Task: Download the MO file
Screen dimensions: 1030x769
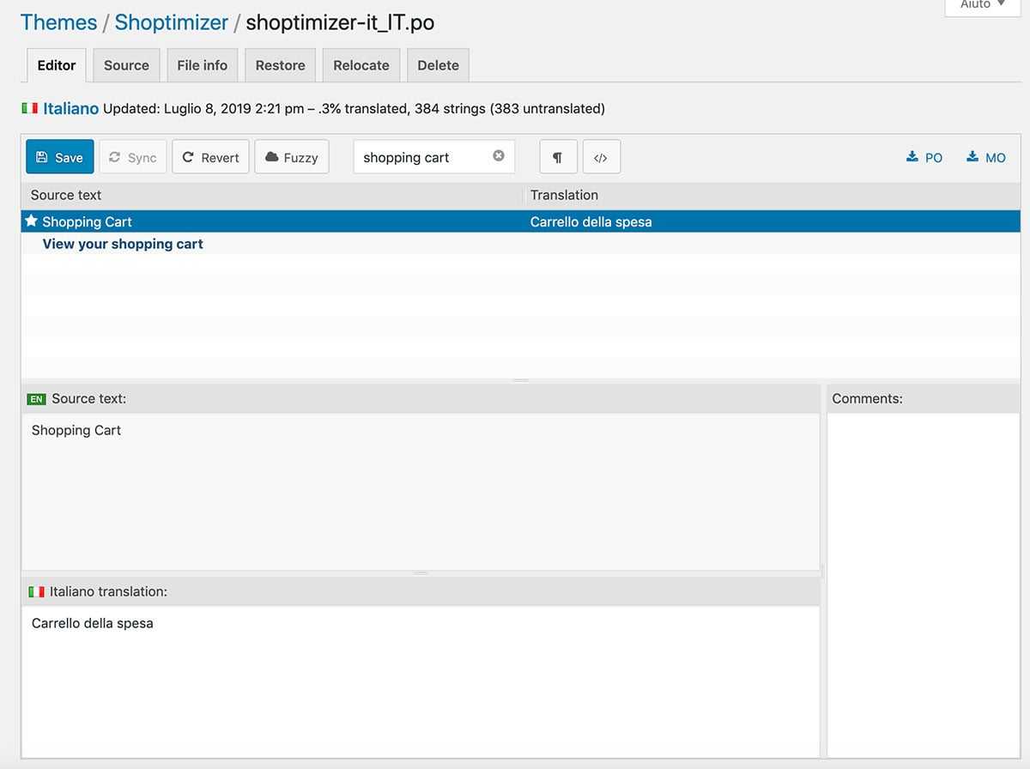Action: pyautogui.click(x=986, y=157)
